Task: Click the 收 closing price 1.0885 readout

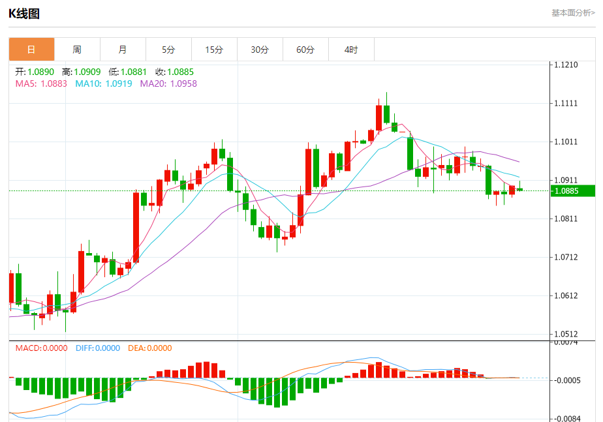Action: 174,72
